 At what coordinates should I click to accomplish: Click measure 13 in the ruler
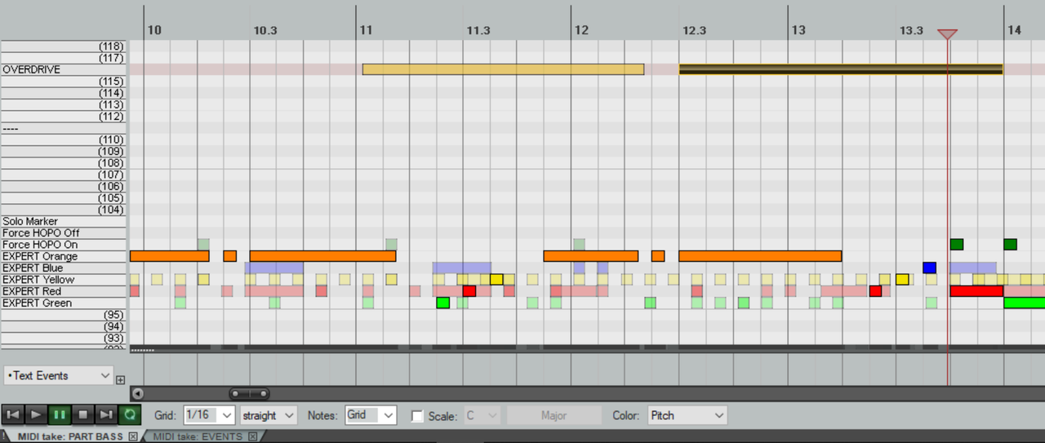click(x=798, y=30)
